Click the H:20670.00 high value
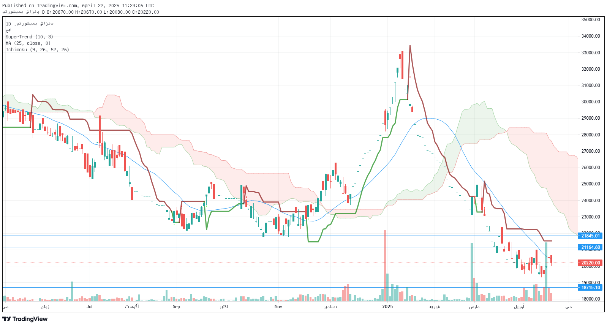Viewport: 607px width, 326px height. point(89,12)
